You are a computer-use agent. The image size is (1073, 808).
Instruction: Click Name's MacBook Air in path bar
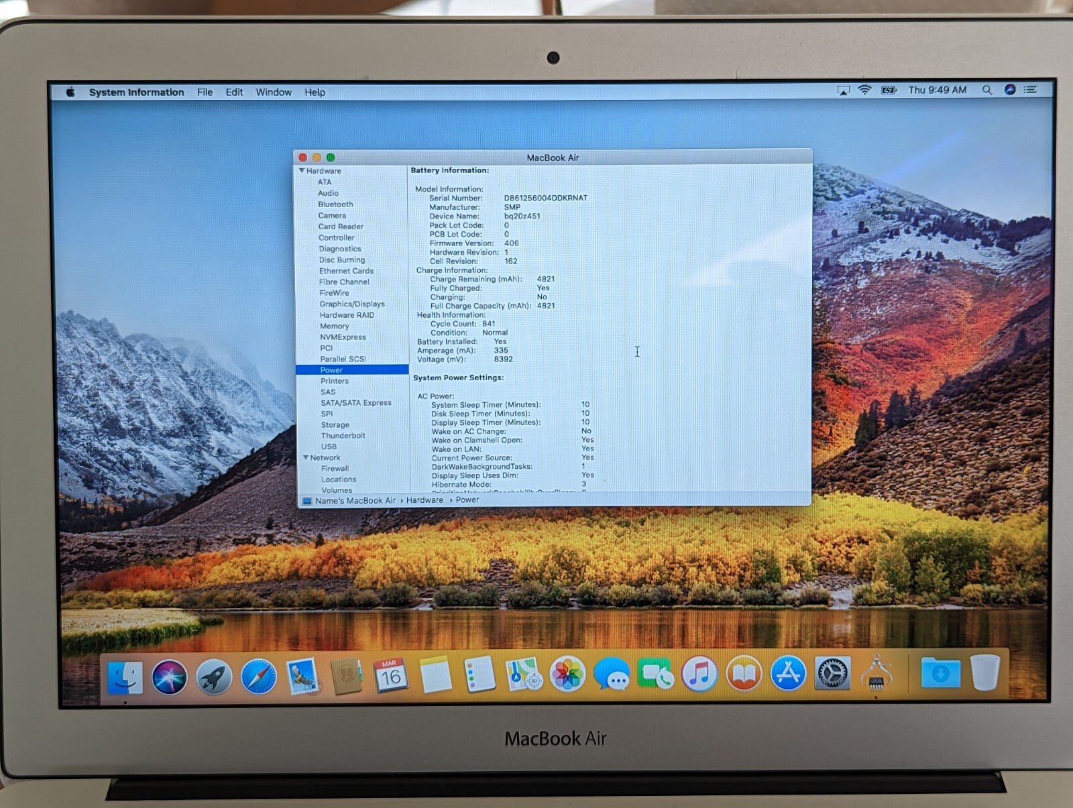tap(355, 501)
